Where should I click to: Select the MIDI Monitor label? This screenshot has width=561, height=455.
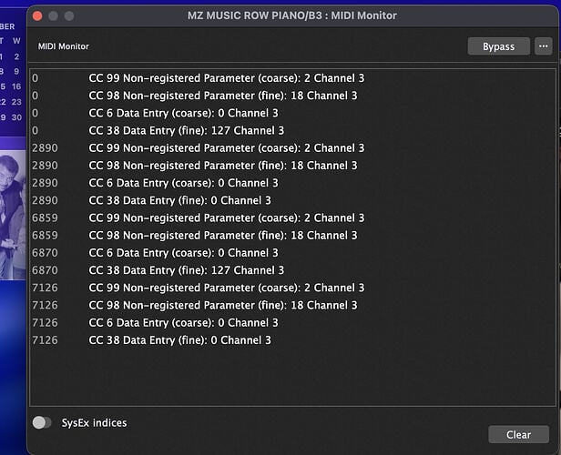click(64, 46)
